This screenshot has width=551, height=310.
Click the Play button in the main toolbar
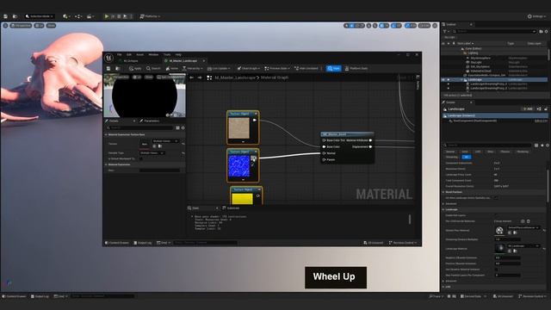107,16
